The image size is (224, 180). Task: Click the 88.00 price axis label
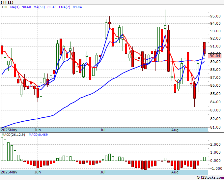(x=215, y=70)
